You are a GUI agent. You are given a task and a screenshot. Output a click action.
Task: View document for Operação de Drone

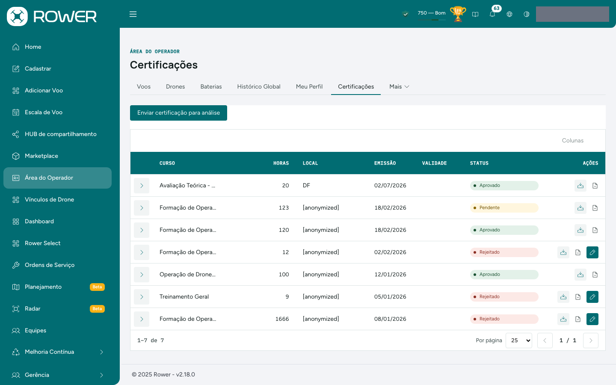click(x=595, y=275)
